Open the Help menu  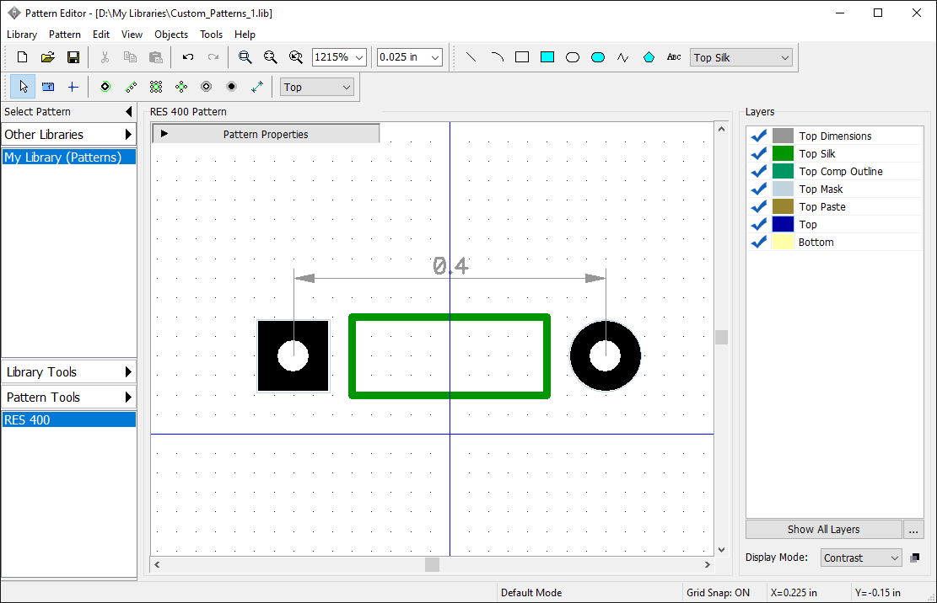[x=245, y=35]
